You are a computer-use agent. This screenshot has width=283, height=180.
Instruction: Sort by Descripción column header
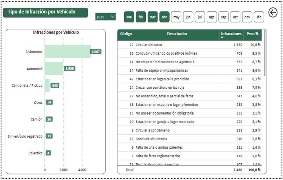[x=177, y=34]
